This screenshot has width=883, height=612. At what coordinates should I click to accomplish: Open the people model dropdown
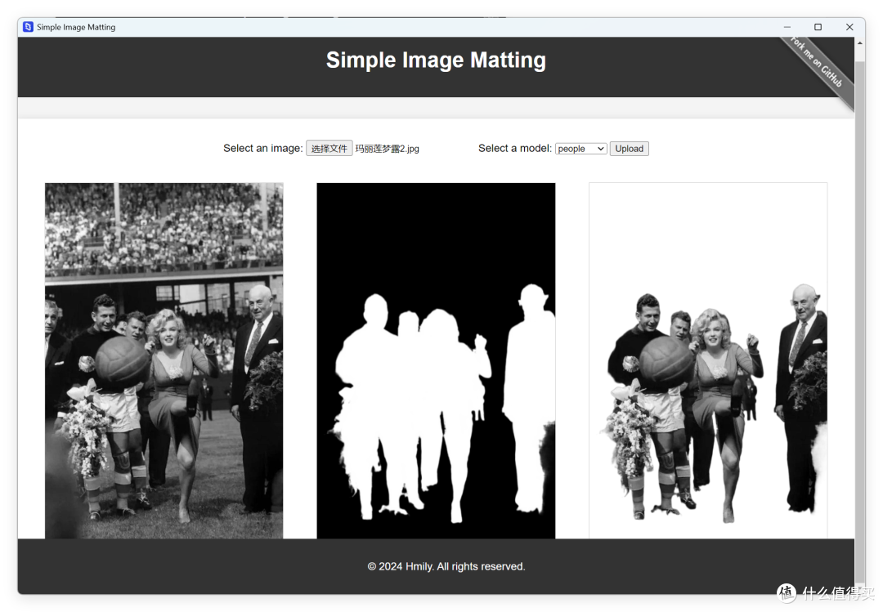[580, 149]
